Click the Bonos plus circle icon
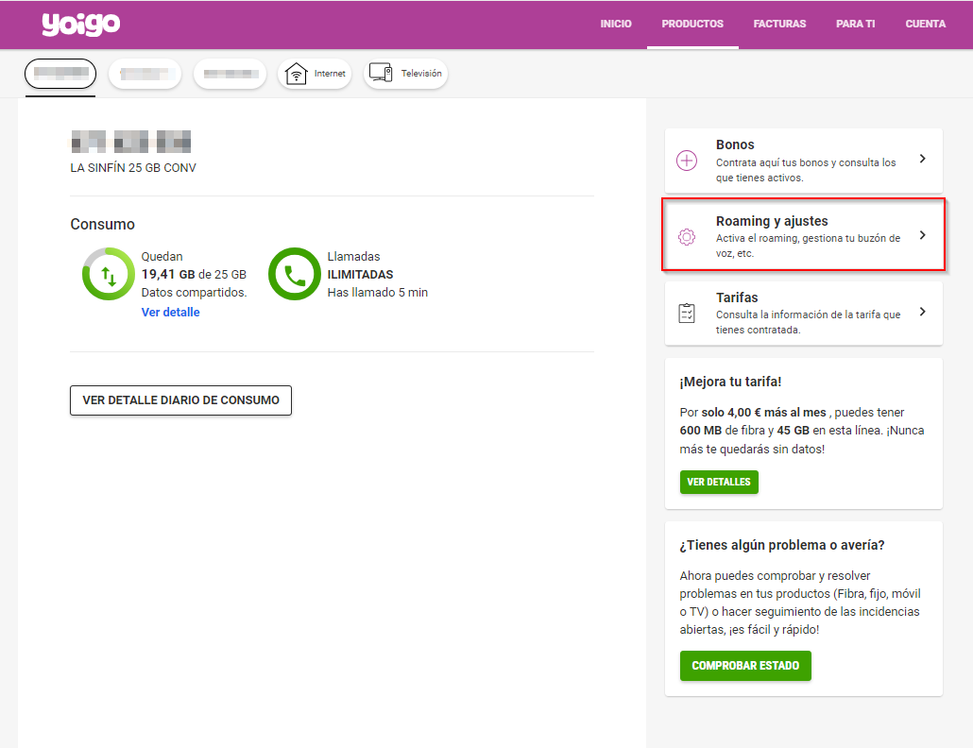This screenshot has height=748, width=973. coord(687,161)
